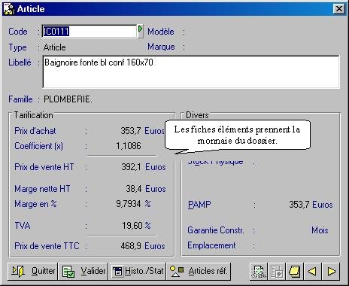
Task: Open Articles réf. list
Action: [199, 271]
